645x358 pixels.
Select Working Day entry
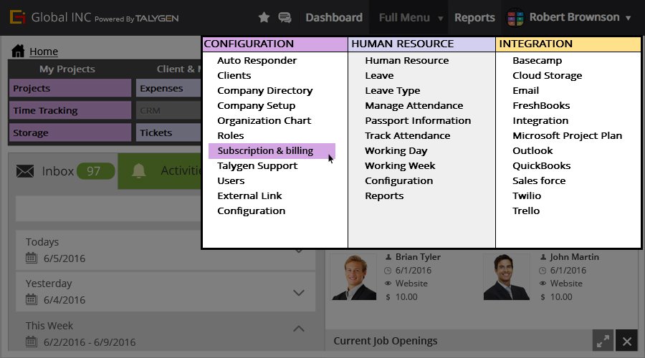point(396,151)
